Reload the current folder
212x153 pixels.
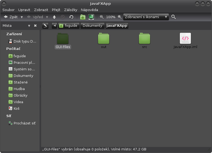(x=71, y=17)
